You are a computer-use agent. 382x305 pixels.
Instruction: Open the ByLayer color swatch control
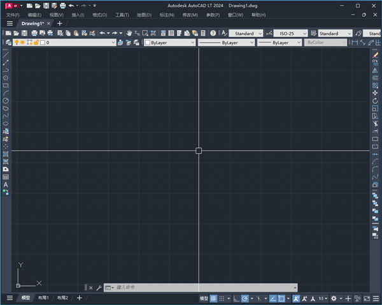[169, 43]
